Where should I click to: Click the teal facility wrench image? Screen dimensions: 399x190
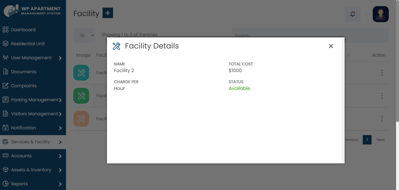[x=81, y=73]
